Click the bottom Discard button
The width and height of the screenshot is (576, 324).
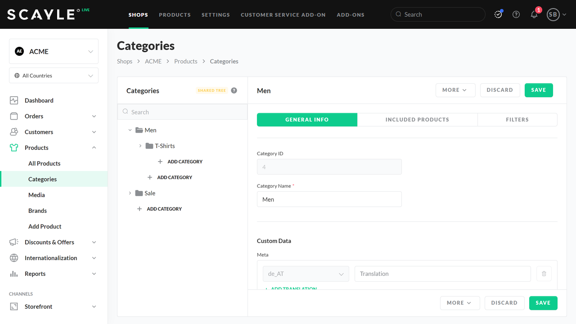504,303
